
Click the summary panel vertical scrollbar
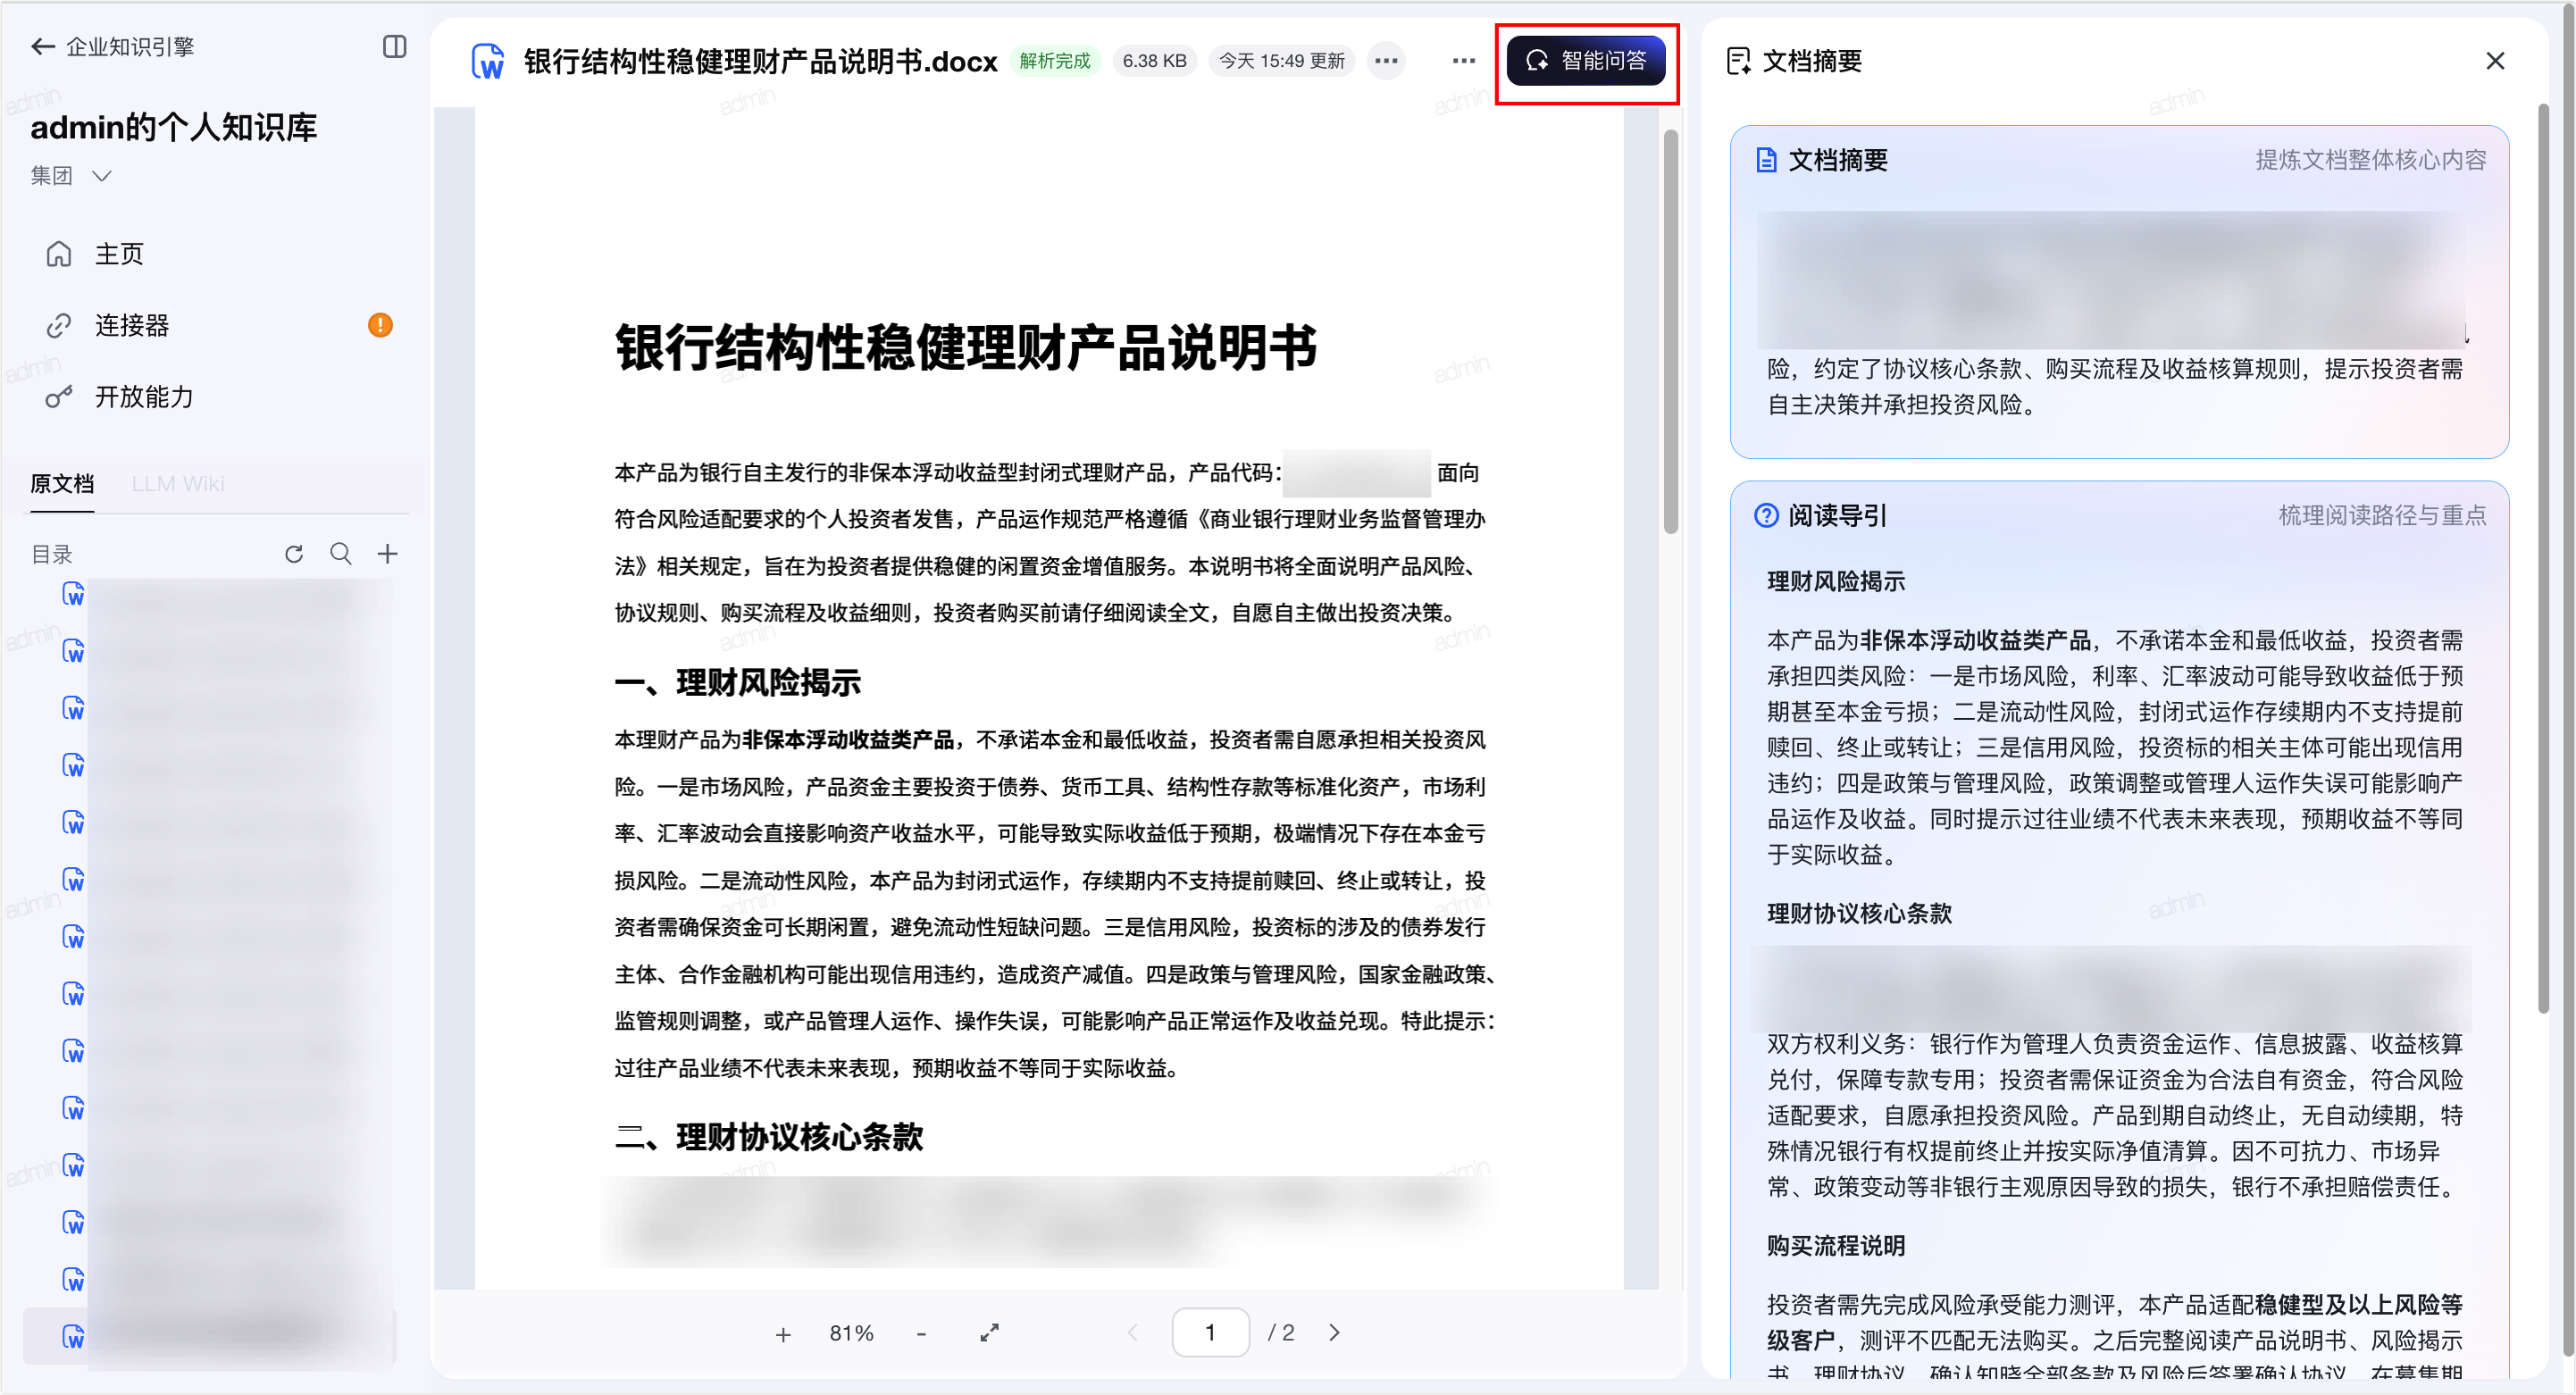click(x=2544, y=560)
